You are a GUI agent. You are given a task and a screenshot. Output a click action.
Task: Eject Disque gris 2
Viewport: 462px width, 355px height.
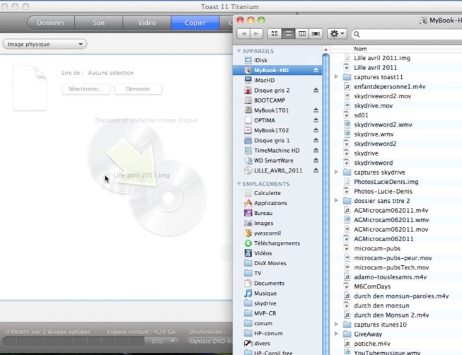point(316,90)
